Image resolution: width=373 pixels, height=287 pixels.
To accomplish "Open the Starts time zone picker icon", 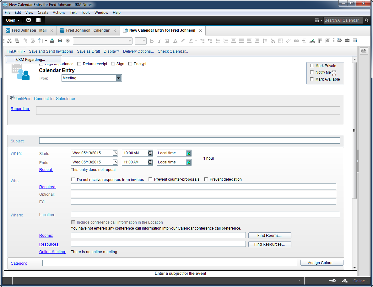I will point(189,153).
